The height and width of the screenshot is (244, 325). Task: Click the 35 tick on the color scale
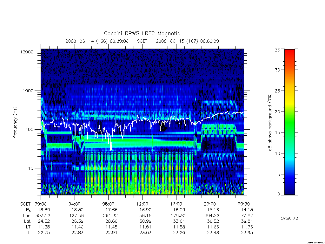tap(277, 50)
